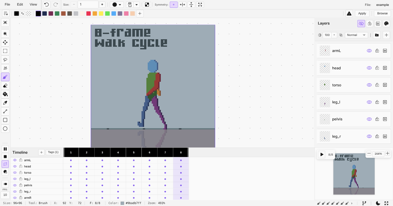Select frame 4 in the timeline
Image resolution: width=393 pixels, height=206 pixels.
point(118,152)
